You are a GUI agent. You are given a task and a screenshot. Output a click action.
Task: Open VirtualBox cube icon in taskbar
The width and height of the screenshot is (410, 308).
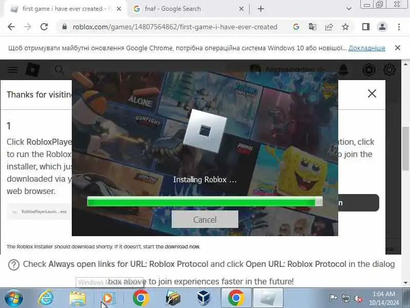point(203,298)
